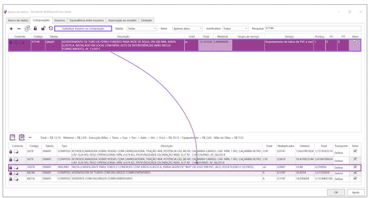This screenshot has width=369, height=198.
Task: Remove item with minus icon above items table
Action: click(x=30, y=138)
